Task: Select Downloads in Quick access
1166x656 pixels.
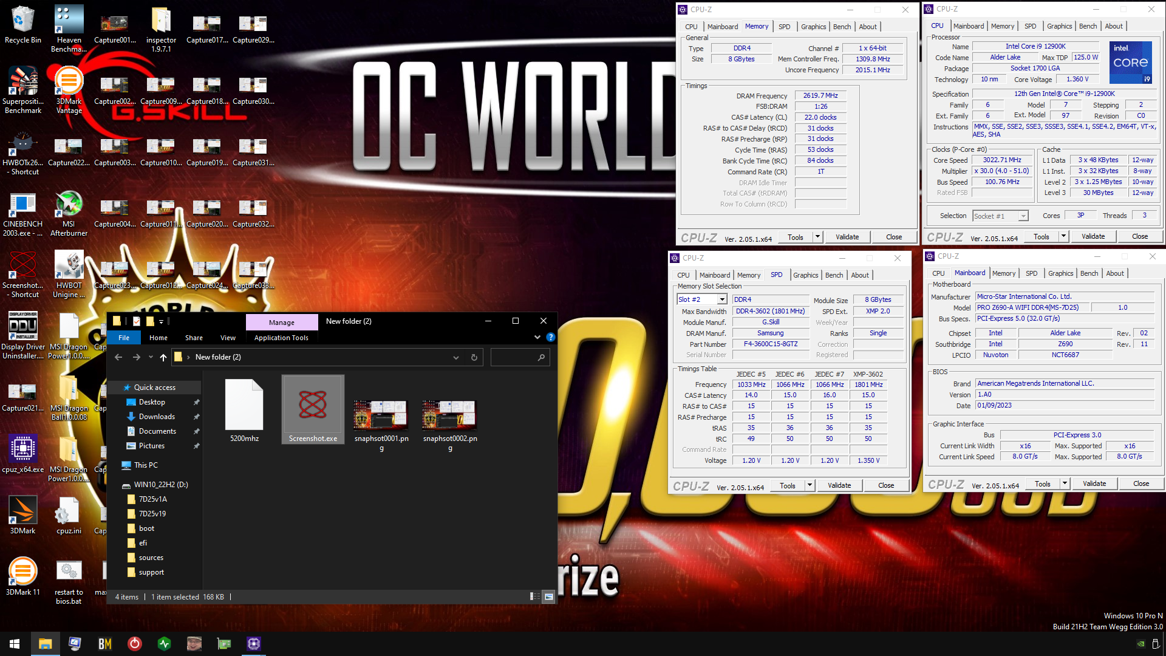Action: point(157,417)
